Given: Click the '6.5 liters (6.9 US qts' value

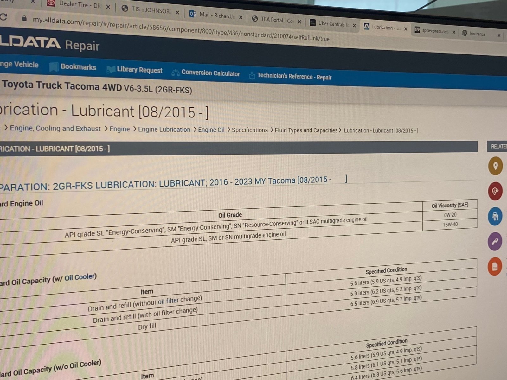Looking at the screenshot, I should 386,301.
